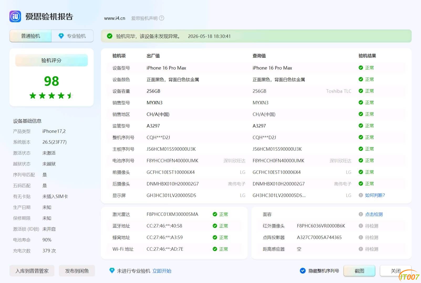Open the 爱思验机声明 question mark icon
The image size is (421, 283).
pyautogui.click(x=162, y=18)
